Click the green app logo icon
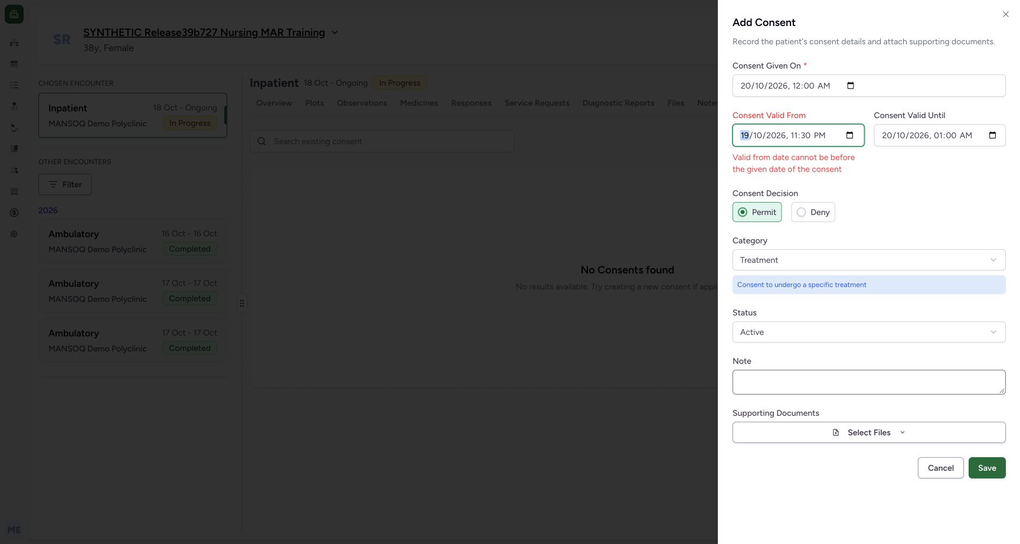This screenshot has height=544, width=1020. click(x=14, y=14)
